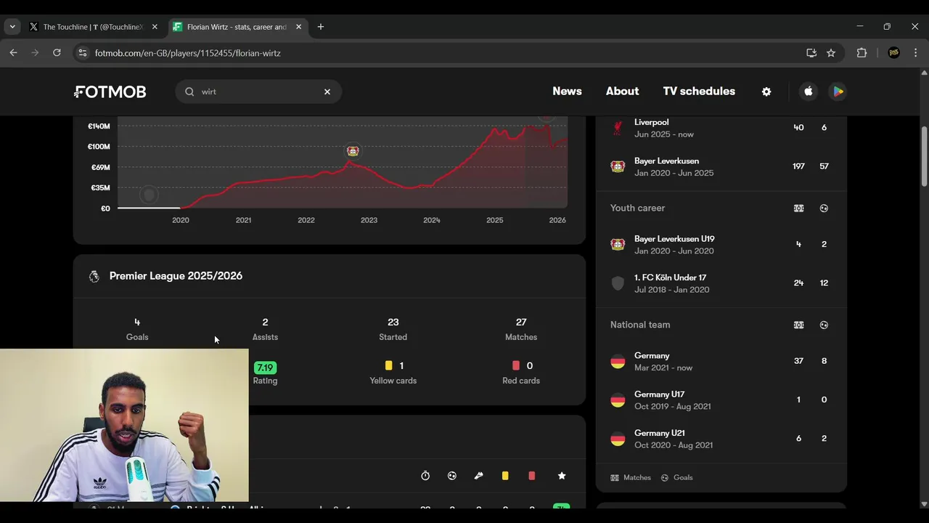Viewport: 929px width, 523px height.
Task: Click goals icon in Youth career header
Action: tap(824, 208)
